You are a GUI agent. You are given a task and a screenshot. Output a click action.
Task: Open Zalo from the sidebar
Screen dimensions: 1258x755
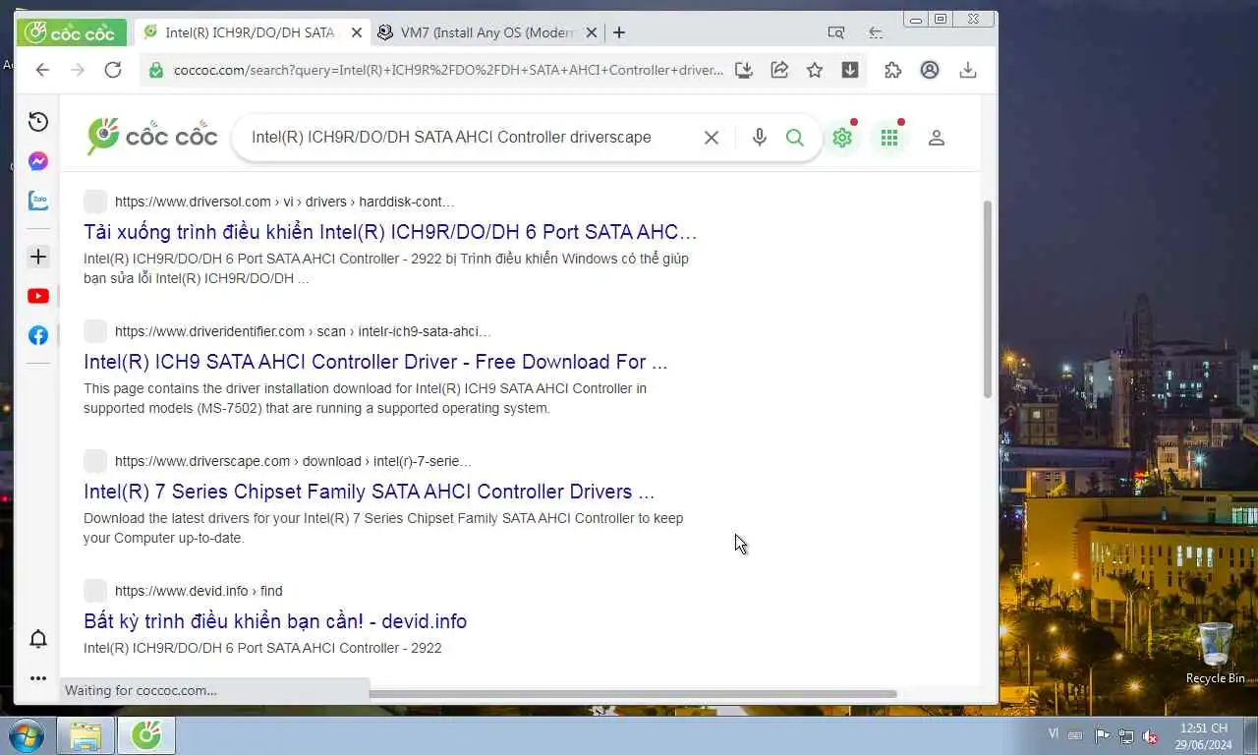point(38,201)
